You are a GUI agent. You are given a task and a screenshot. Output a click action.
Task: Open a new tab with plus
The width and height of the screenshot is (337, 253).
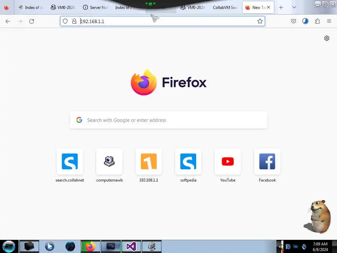click(x=281, y=7)
